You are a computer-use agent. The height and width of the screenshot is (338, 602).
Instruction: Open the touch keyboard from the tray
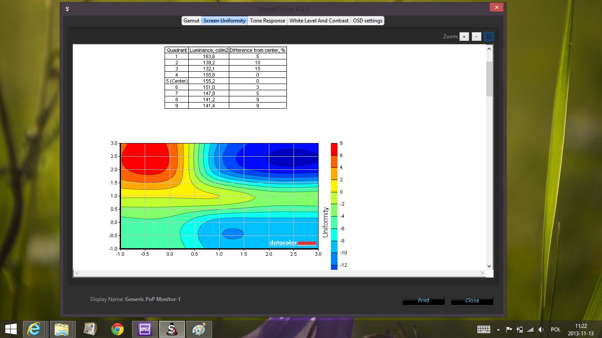(x=484, y=329)
